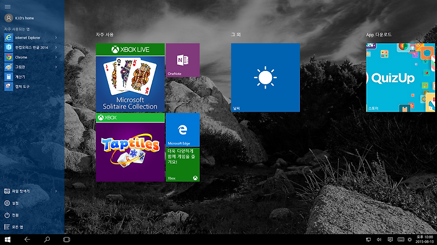Image resolution: width=437 pixels, height=245 pixels.
Task: Open the K.I.D's home user account
Action: pyautogui.click(x=19, y=18)
